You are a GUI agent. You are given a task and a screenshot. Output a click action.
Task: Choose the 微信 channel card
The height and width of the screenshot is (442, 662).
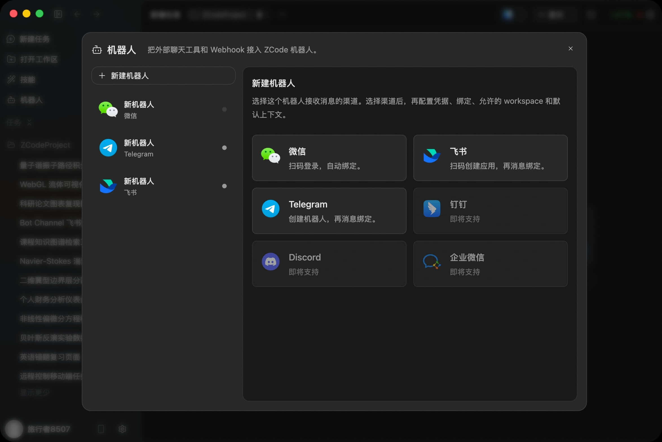tap(329, 158)
